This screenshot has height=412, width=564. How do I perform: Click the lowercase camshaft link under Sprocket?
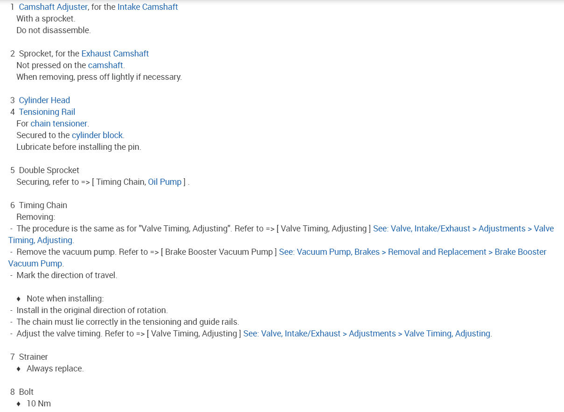106,65
